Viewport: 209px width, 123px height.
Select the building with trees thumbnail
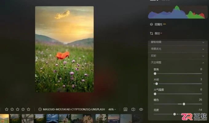click(x=101, y=118)
